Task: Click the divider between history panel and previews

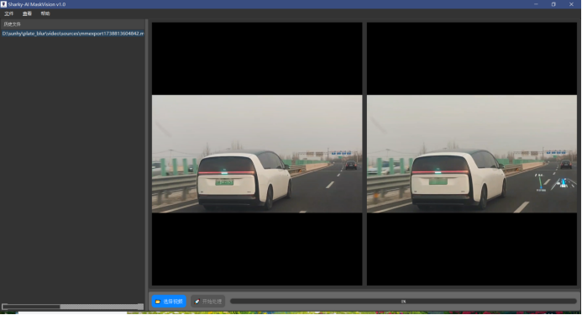Action: pyautogui.click(x=147, y=165)
